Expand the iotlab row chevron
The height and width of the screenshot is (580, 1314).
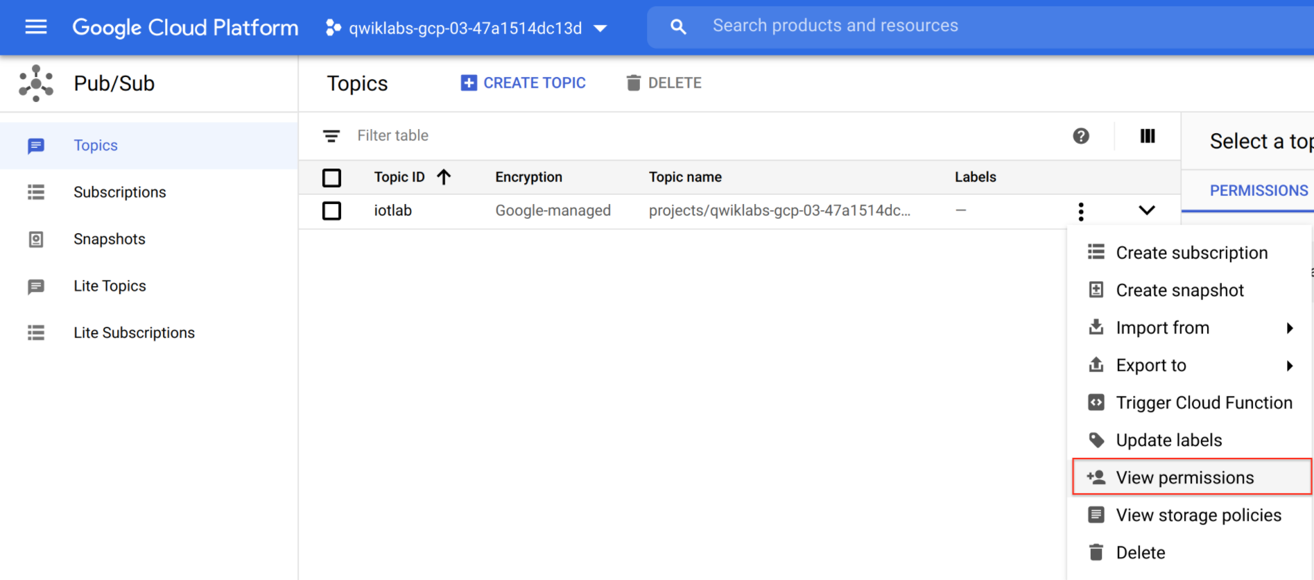pos(1147,210)
